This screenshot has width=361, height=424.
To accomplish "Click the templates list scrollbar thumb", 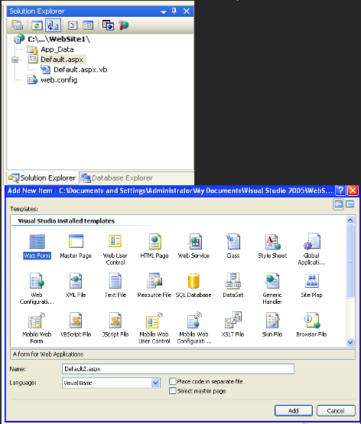I will [x=350, y=261].
